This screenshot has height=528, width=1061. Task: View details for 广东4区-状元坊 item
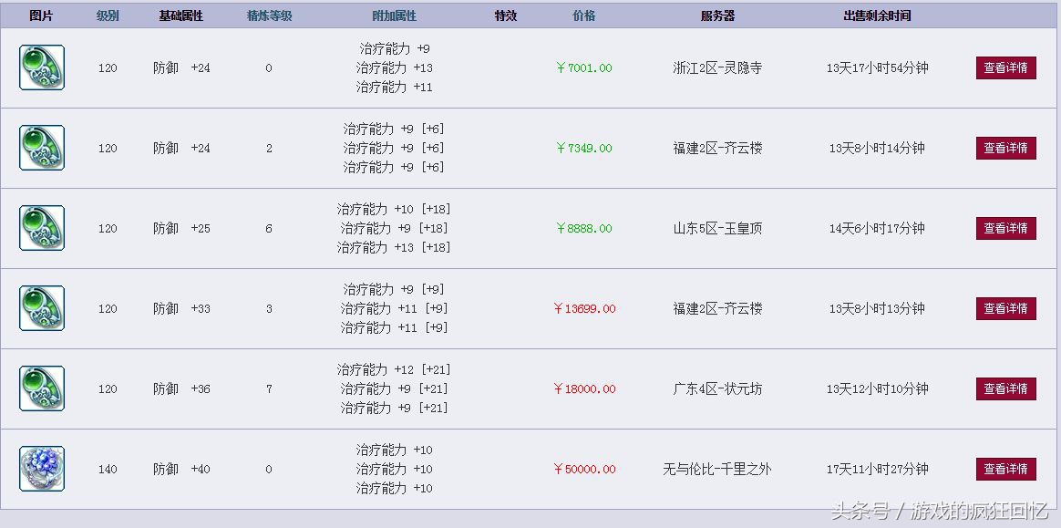[1005, 389]
